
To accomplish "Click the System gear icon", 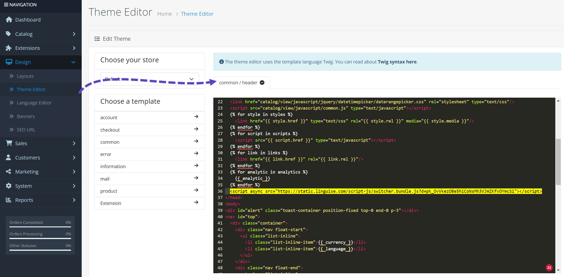I will [x=8, y=186].
